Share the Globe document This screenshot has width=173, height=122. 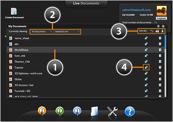(x=146, y=79)
